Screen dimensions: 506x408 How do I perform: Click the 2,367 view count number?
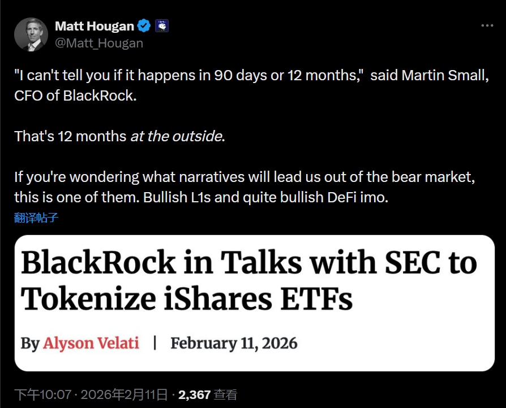(x=195, y=394)
